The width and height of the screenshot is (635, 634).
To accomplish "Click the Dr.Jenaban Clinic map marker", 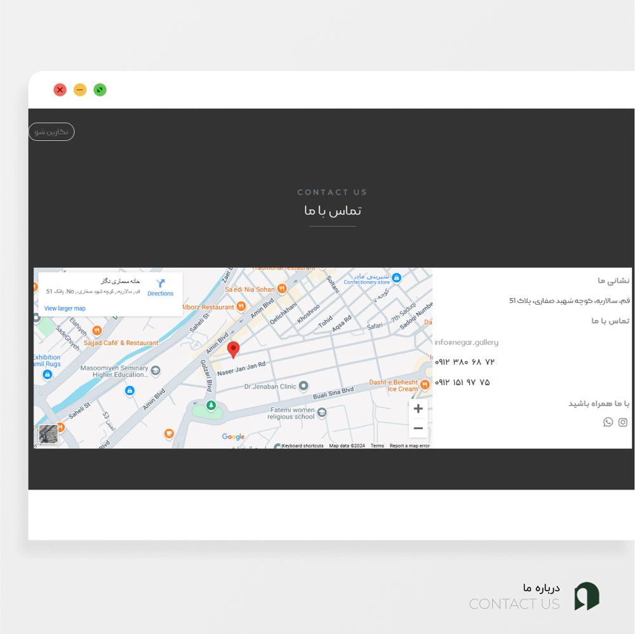I will pyautogui.click(x=304, y=386).
